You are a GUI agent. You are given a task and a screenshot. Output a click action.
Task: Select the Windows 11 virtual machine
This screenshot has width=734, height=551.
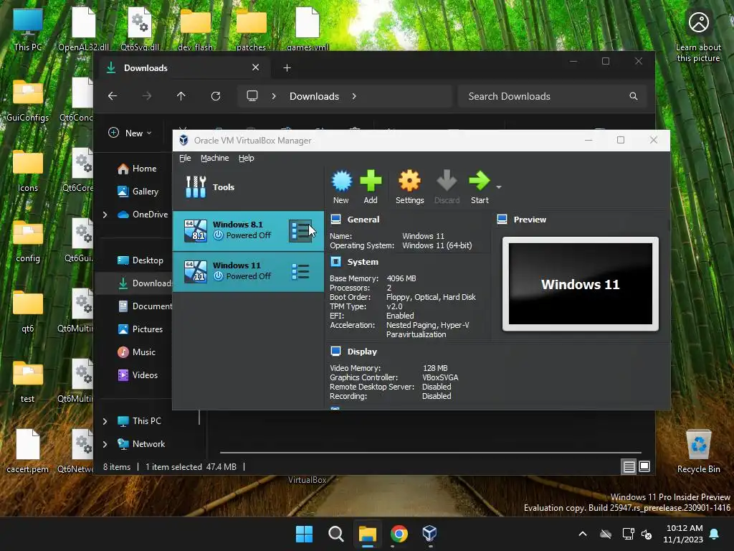(x=248, y=272)
